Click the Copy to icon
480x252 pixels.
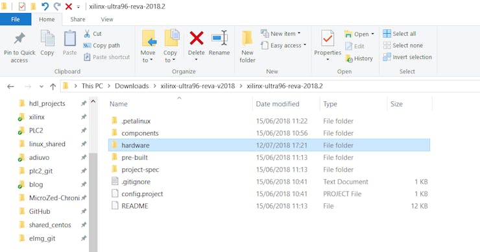(x=171, y=38)
